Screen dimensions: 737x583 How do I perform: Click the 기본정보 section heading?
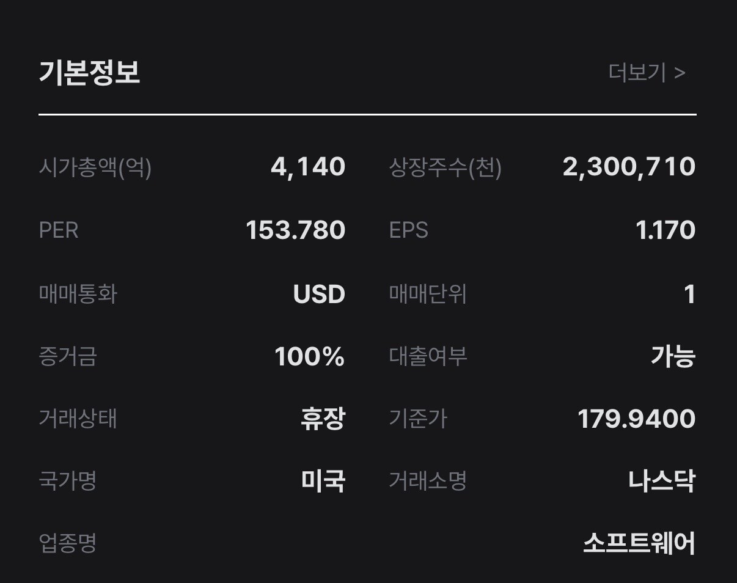89,72
